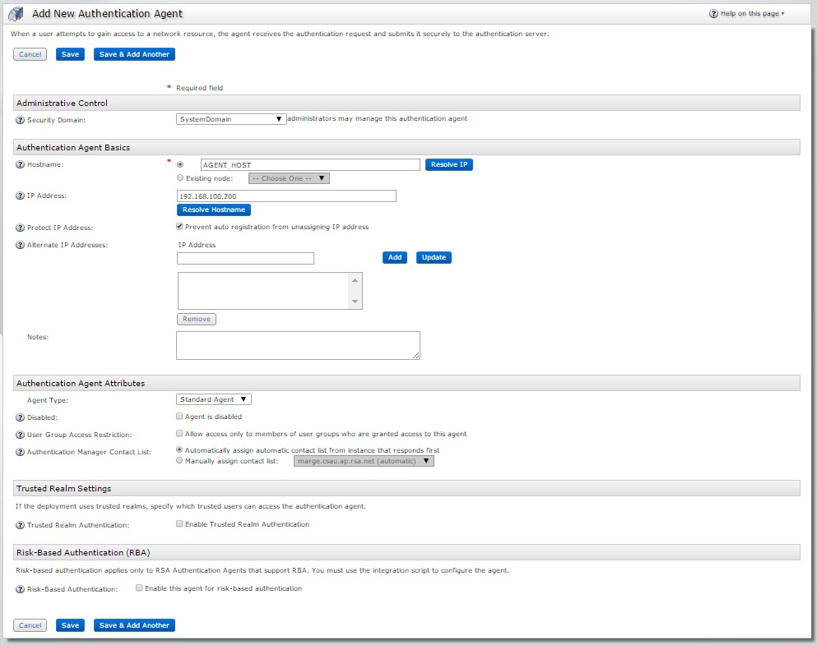Click help icon next to Disabled
The width and height of the screenshot is (817, 645).
(x=21, y=417)
